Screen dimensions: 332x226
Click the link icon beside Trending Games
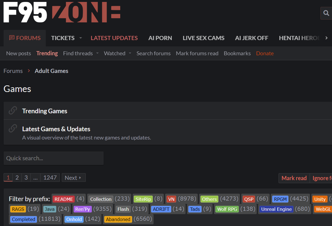(x=12, y=111)
